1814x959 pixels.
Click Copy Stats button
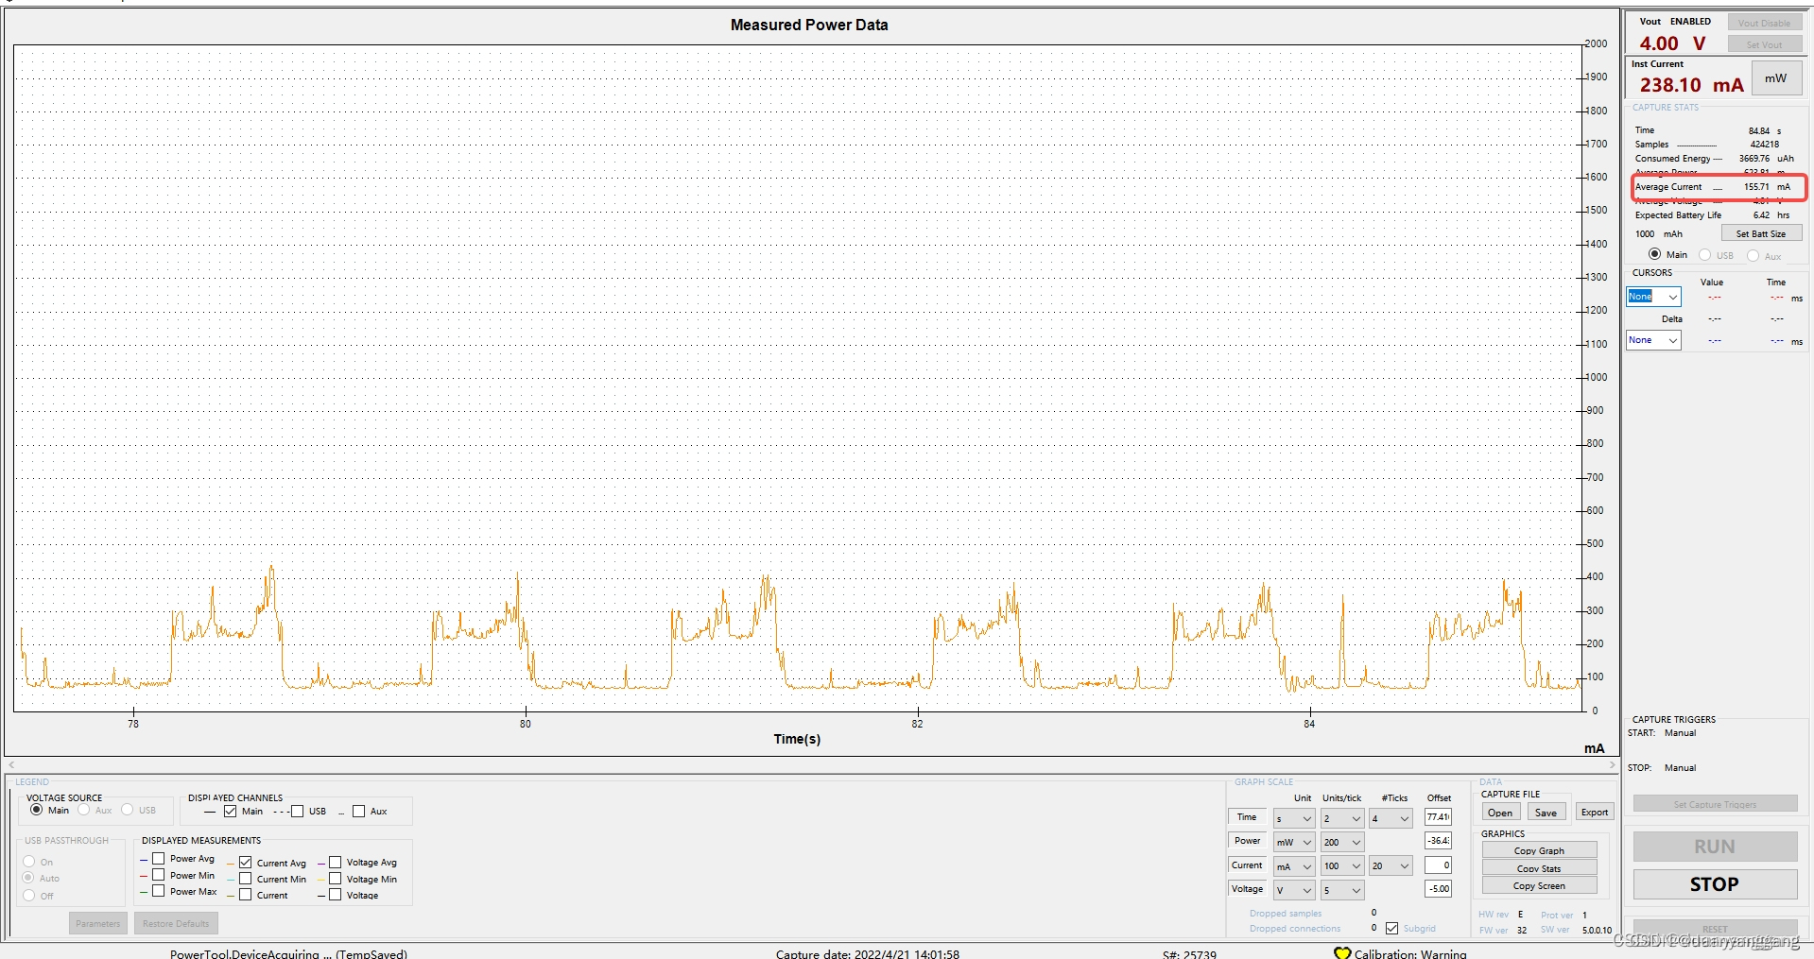point(1539,868)
